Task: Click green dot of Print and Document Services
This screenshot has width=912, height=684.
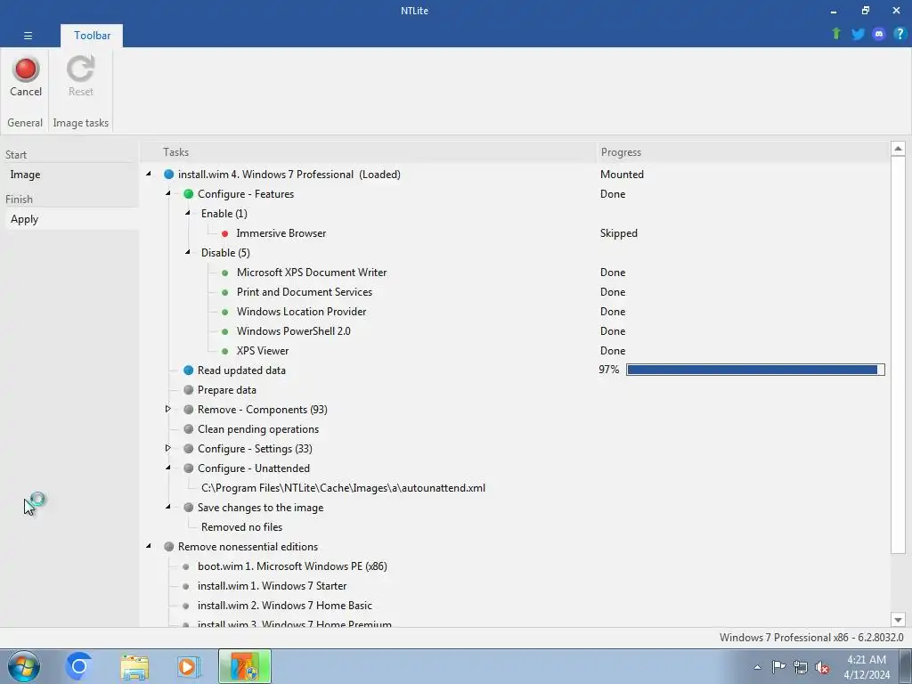Action: (x=225, y=292)
